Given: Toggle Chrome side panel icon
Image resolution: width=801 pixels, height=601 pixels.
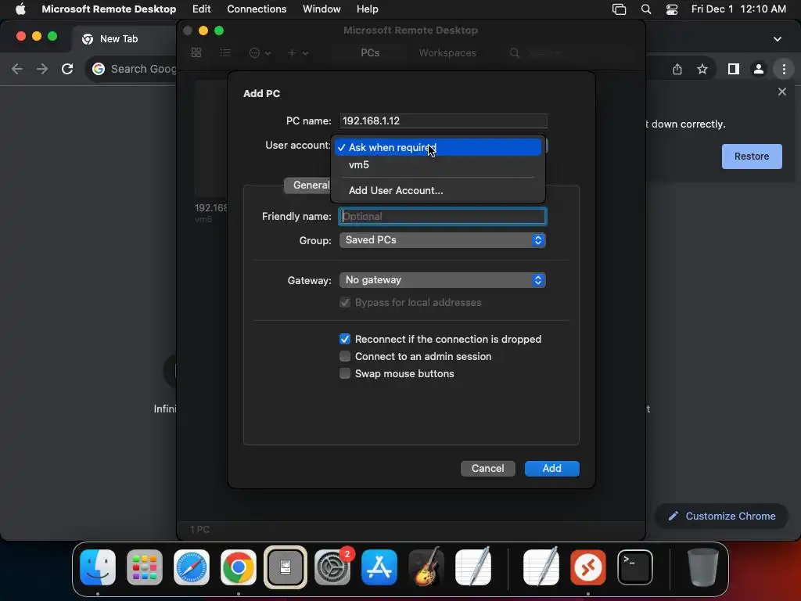Looking at the screenshot, I should click(734, 69).
